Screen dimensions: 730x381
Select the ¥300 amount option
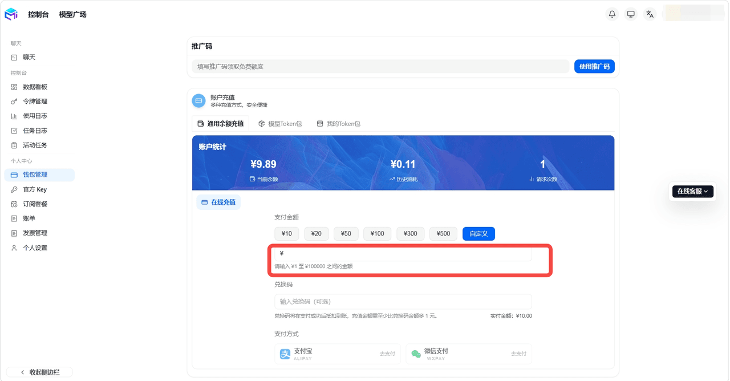[411, 234]
